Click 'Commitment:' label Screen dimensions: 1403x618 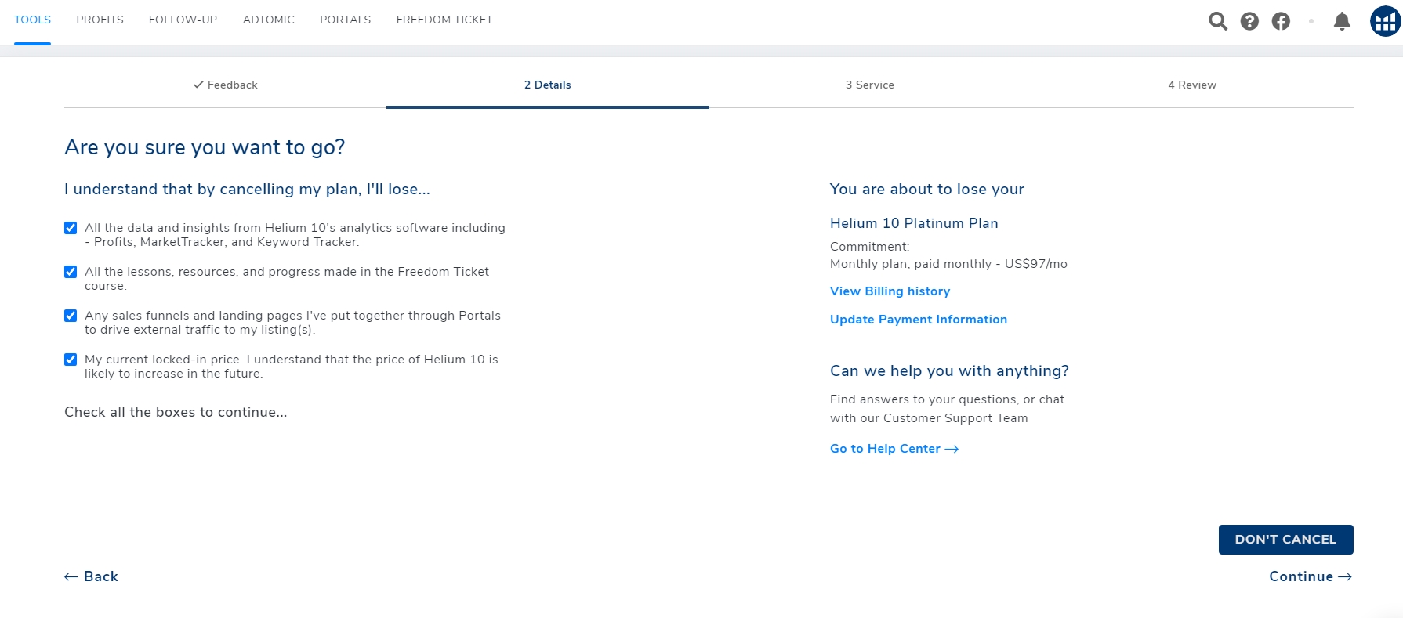coord(870,247)
